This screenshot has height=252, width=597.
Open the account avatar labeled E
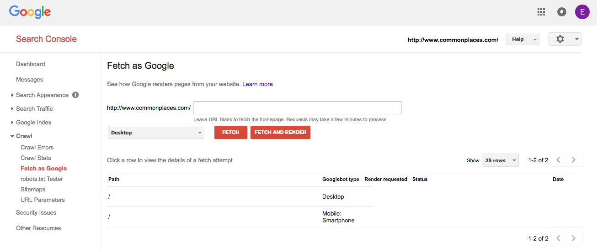(582, 12)
